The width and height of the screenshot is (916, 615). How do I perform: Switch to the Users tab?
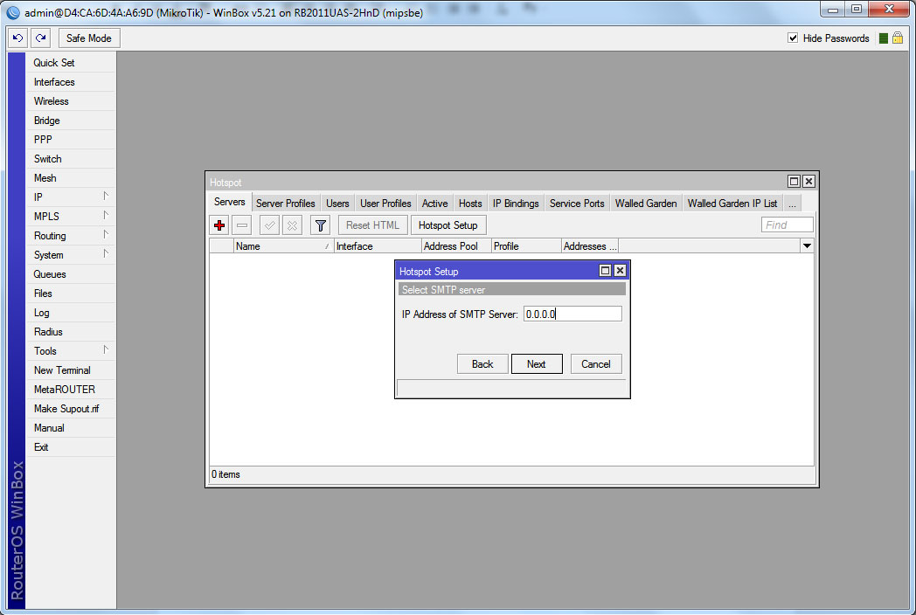(337, 203)
